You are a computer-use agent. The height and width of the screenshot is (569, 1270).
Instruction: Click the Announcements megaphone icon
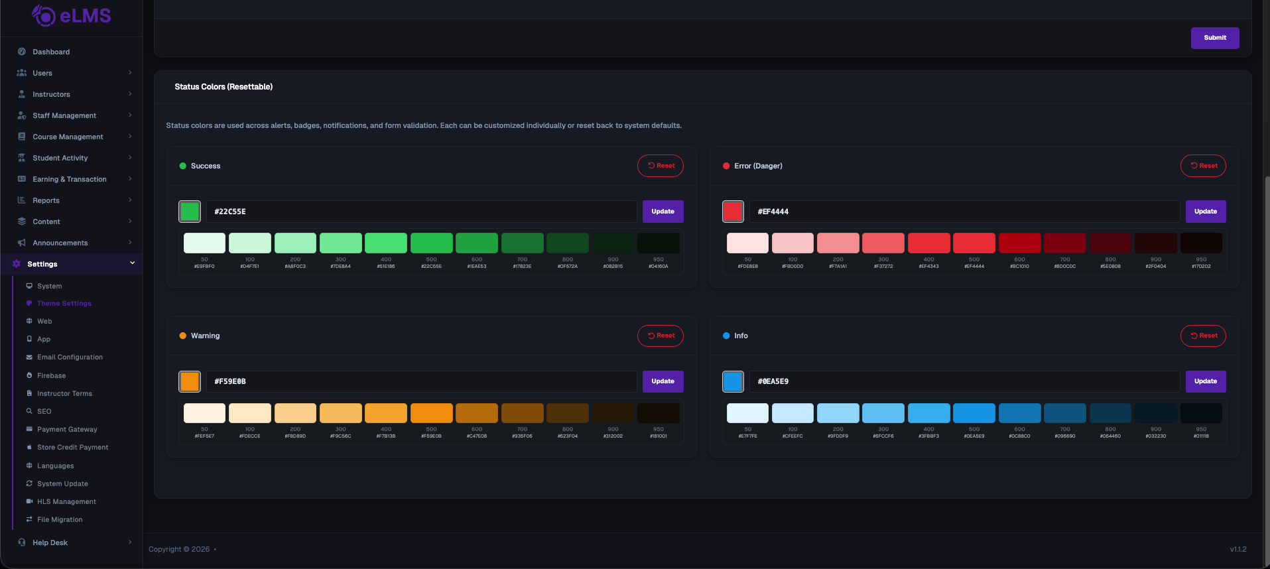pos(22,243)
